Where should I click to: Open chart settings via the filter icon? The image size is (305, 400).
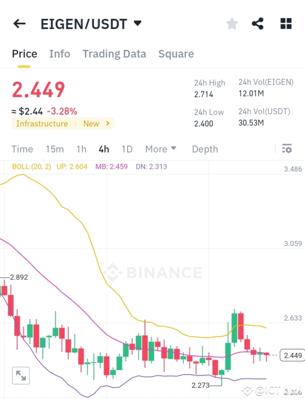pos(287,149)
